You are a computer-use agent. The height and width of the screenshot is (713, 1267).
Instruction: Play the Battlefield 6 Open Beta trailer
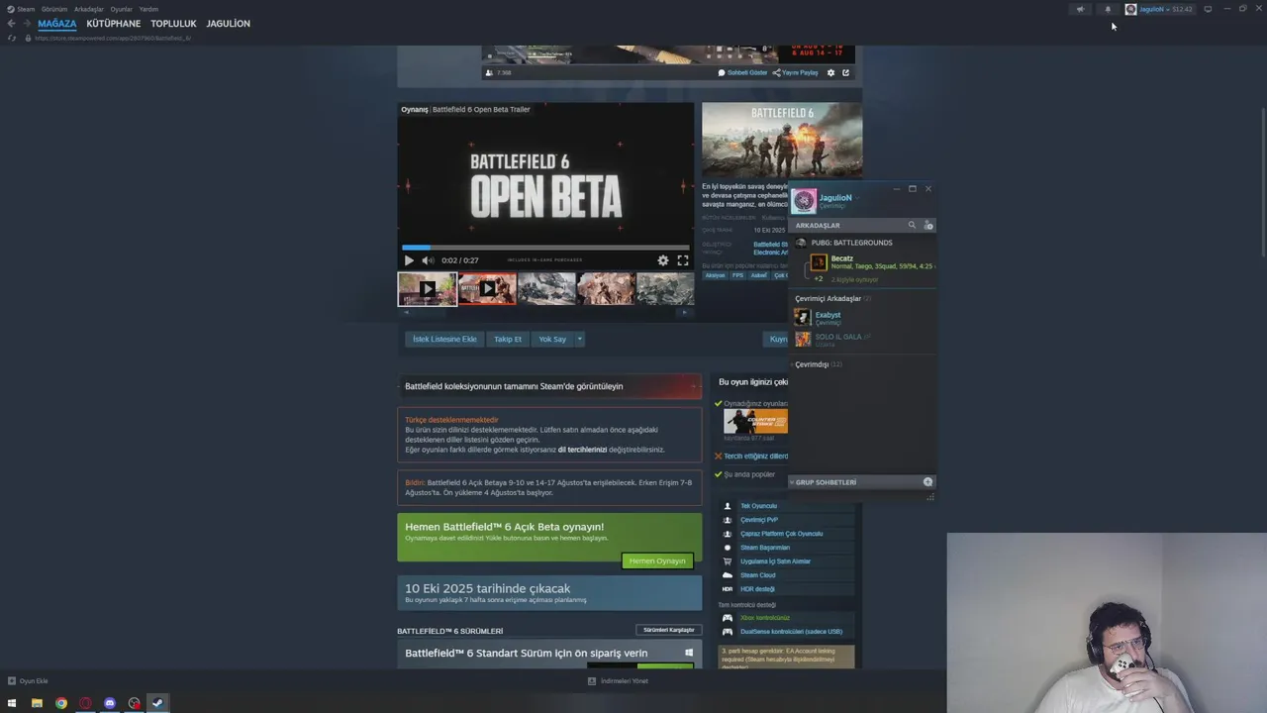pos(409,260)
